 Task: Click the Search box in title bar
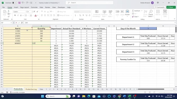coord(89,3)
